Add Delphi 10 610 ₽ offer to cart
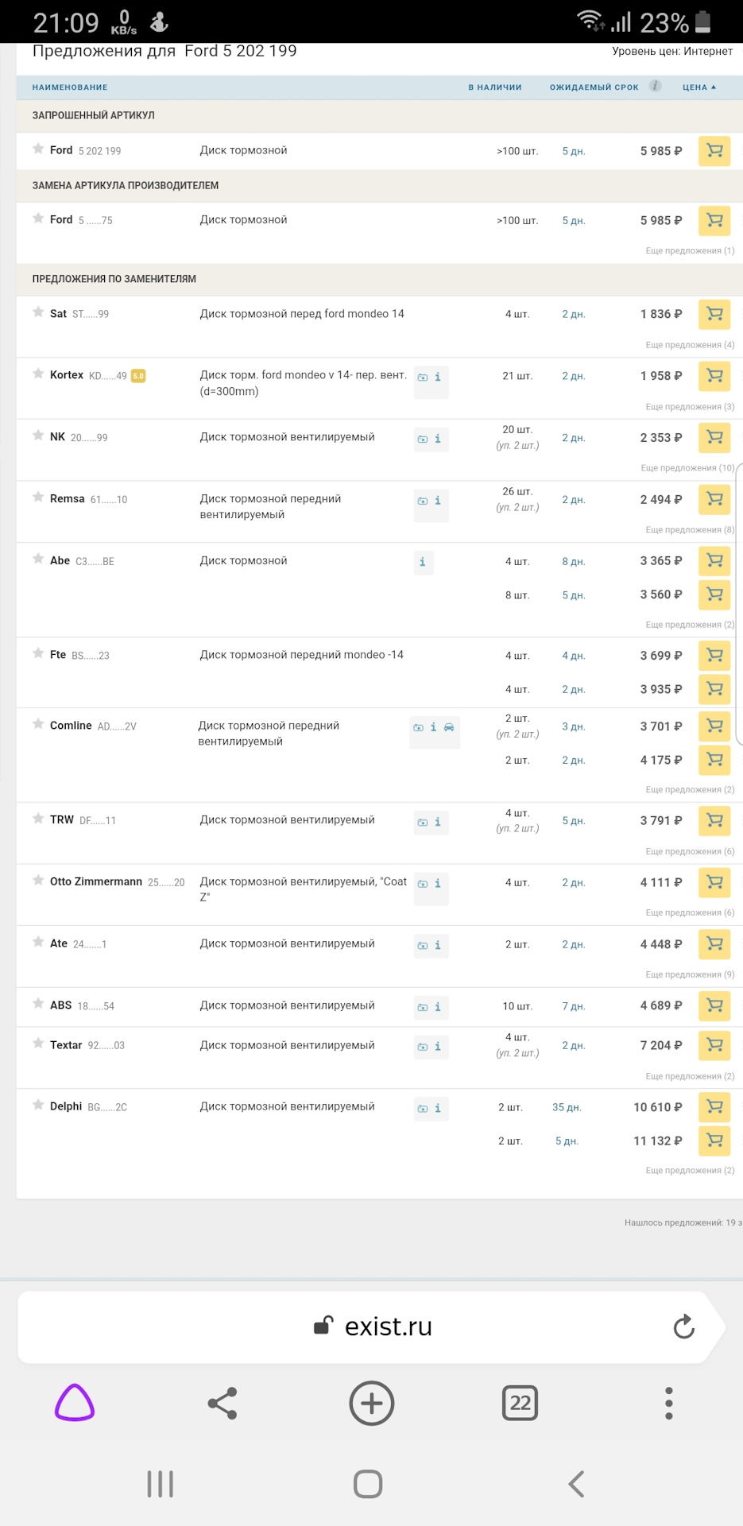The image size is (743, 1526). [714, 1106]
